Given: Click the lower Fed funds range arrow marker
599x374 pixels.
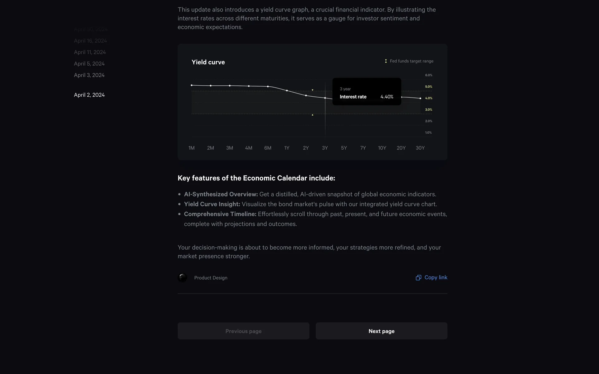Looking at the screenshot, I should pos(313,115).
